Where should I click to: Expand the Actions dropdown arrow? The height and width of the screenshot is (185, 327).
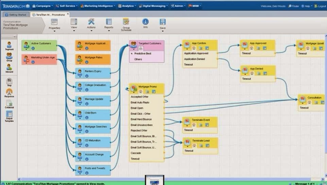click(x=91, y=31)
